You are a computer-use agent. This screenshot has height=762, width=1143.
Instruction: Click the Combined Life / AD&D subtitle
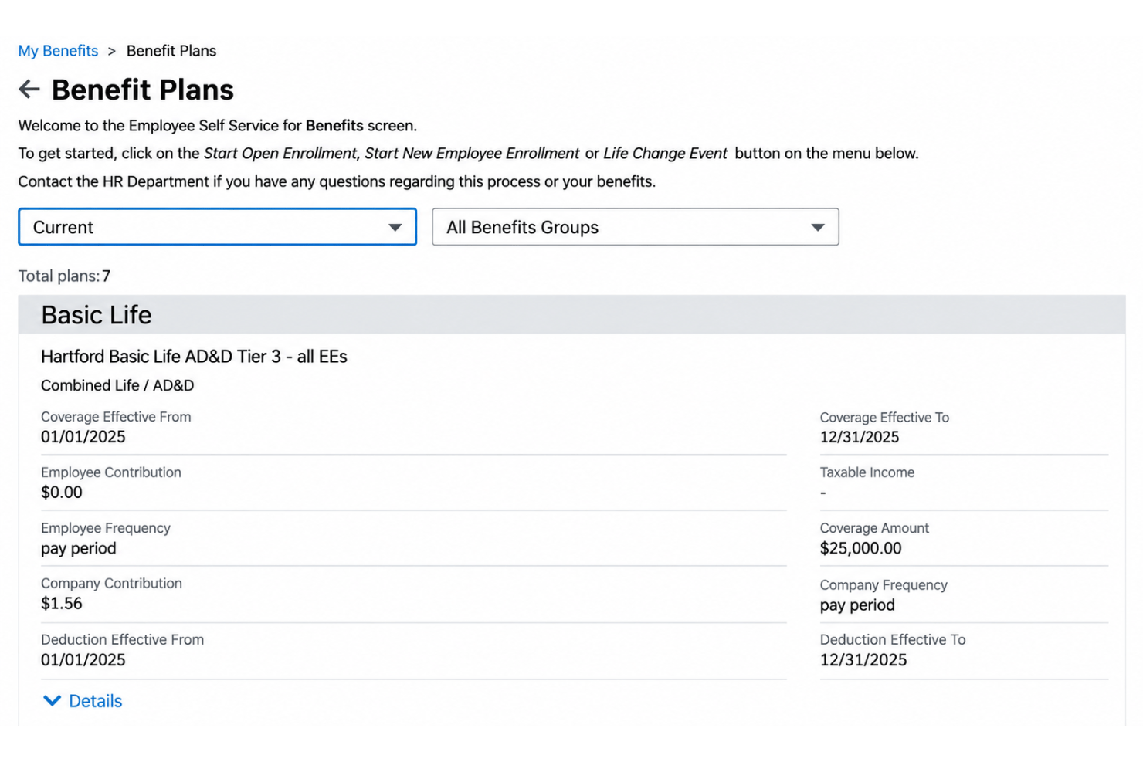pyautogui.click(x=117, y=385)
